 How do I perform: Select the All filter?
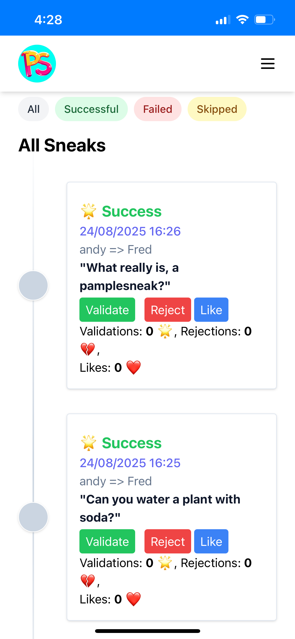point(34,109)
